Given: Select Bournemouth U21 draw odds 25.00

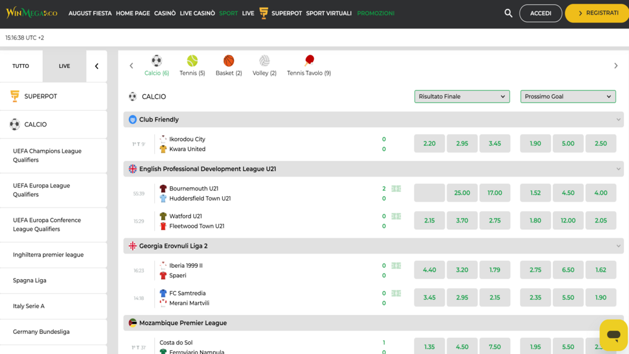Looking at the screenshot, I should 462,193.
